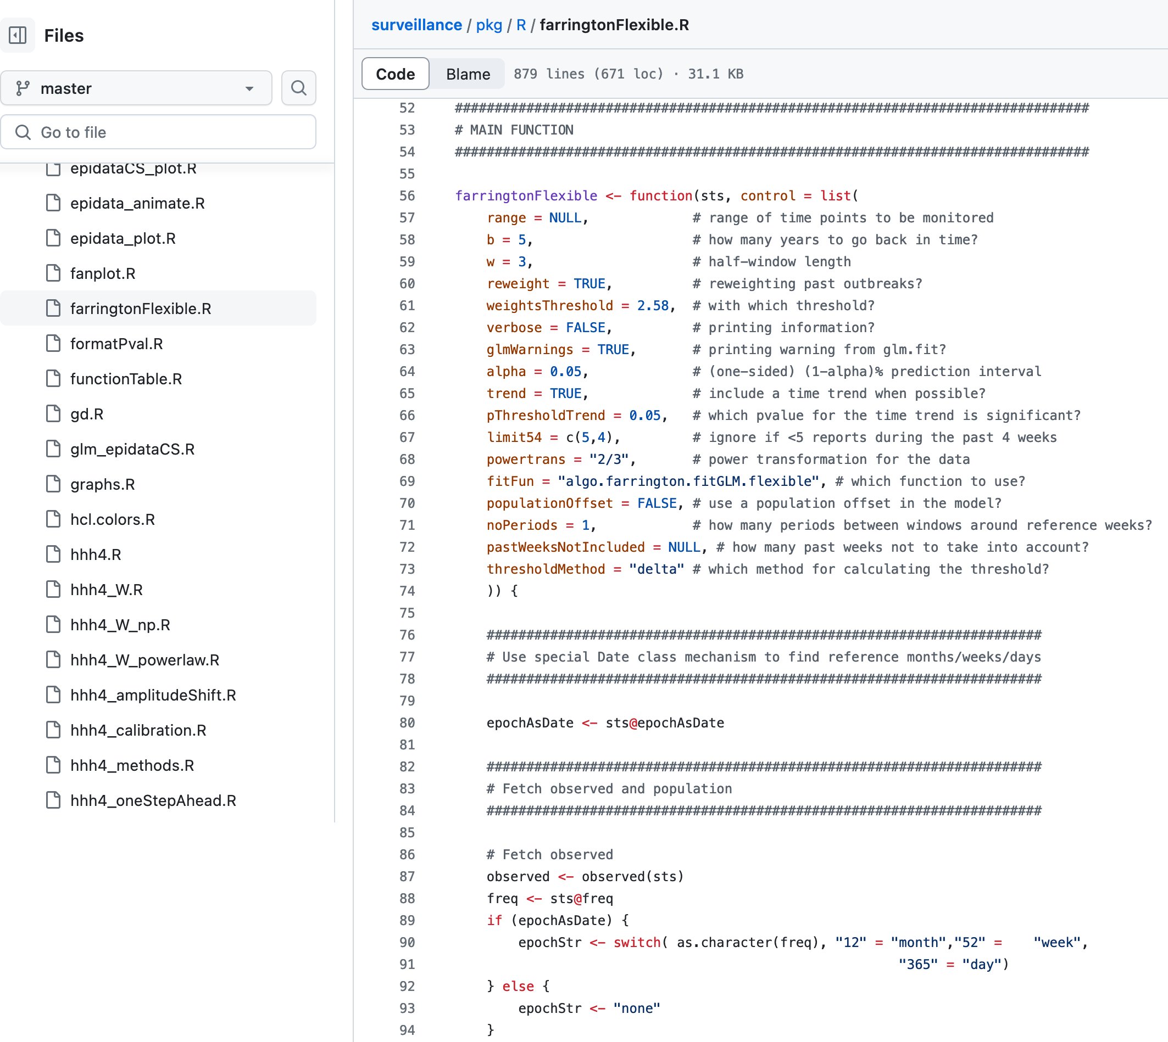
Task: Click 'farringtonFlexible' function name on line 56
Action: coord(526,196)
